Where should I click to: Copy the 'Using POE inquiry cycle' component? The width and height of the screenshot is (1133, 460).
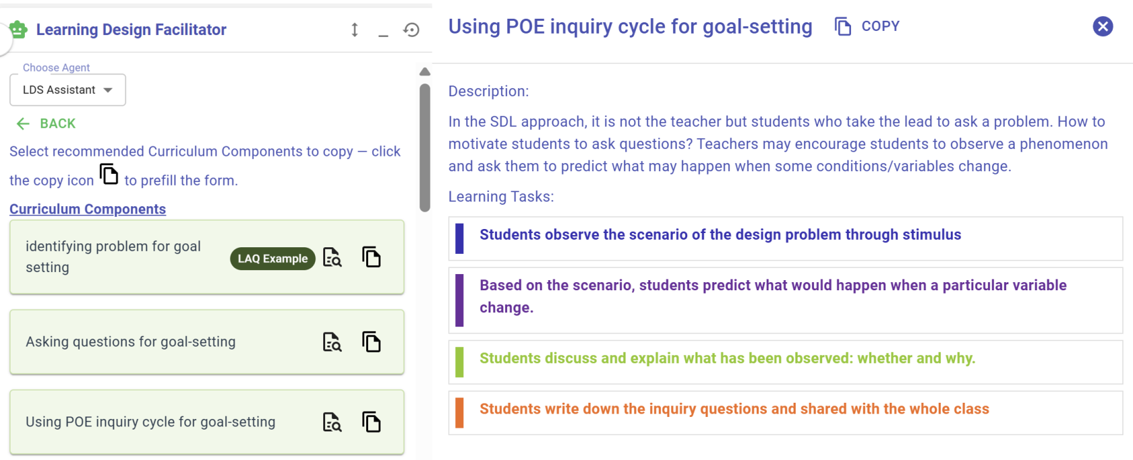tap(372, 422)
